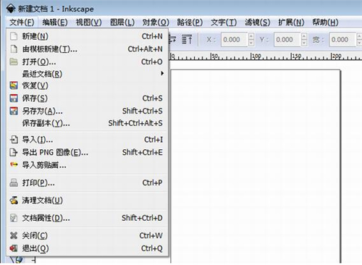Choose 另存为(A)... menu entry

click(87, 111)
